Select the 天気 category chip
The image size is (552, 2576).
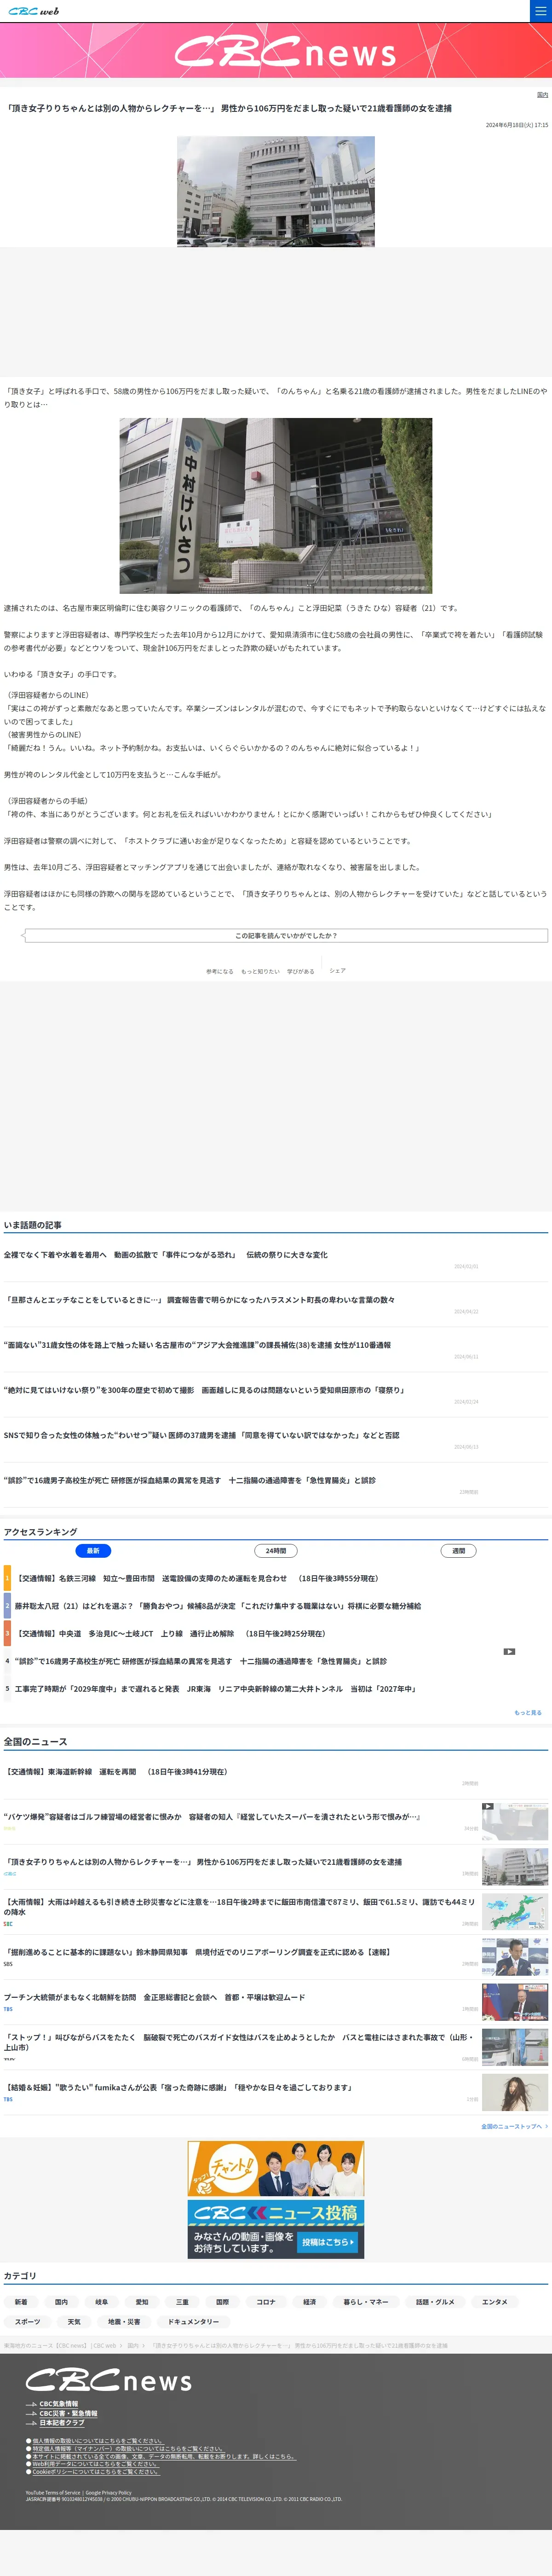[x=74, y=2321]
